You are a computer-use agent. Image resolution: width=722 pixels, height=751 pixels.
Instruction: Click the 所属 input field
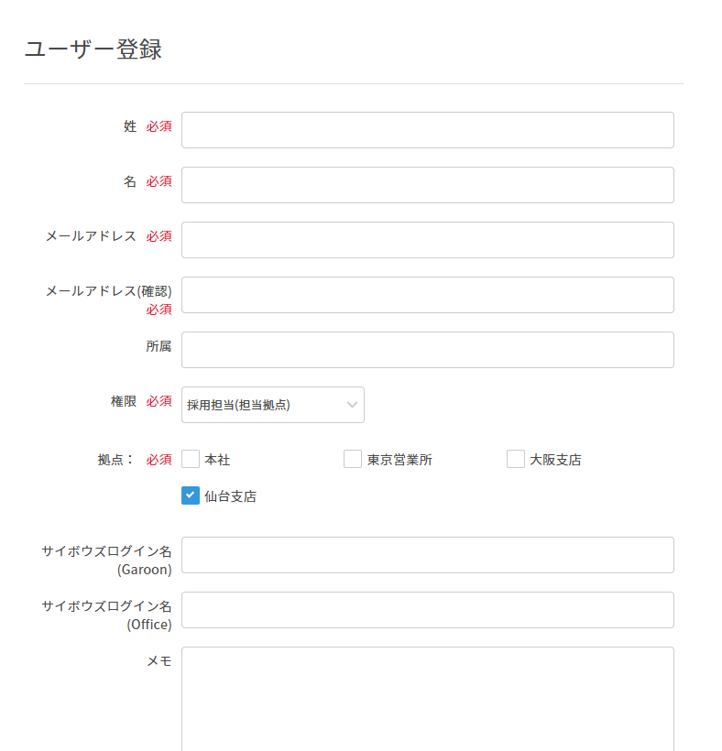[x=427, y=350]
